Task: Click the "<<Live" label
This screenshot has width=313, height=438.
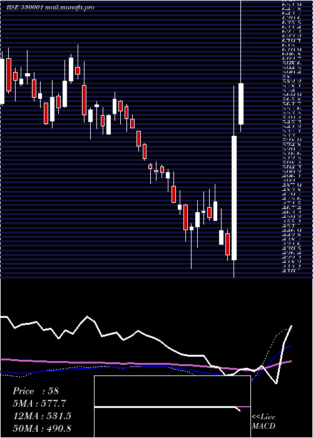Action: click(x=264, y=417)
